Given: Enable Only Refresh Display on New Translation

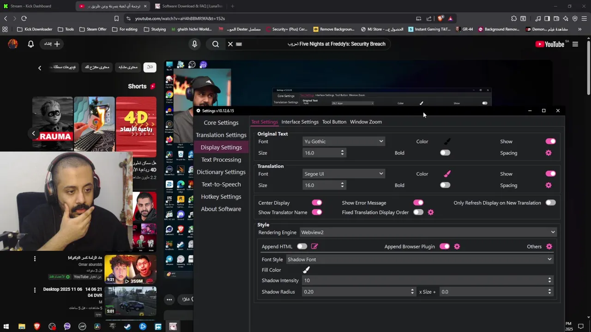Looking at the screenshot, I should point(550,202).
